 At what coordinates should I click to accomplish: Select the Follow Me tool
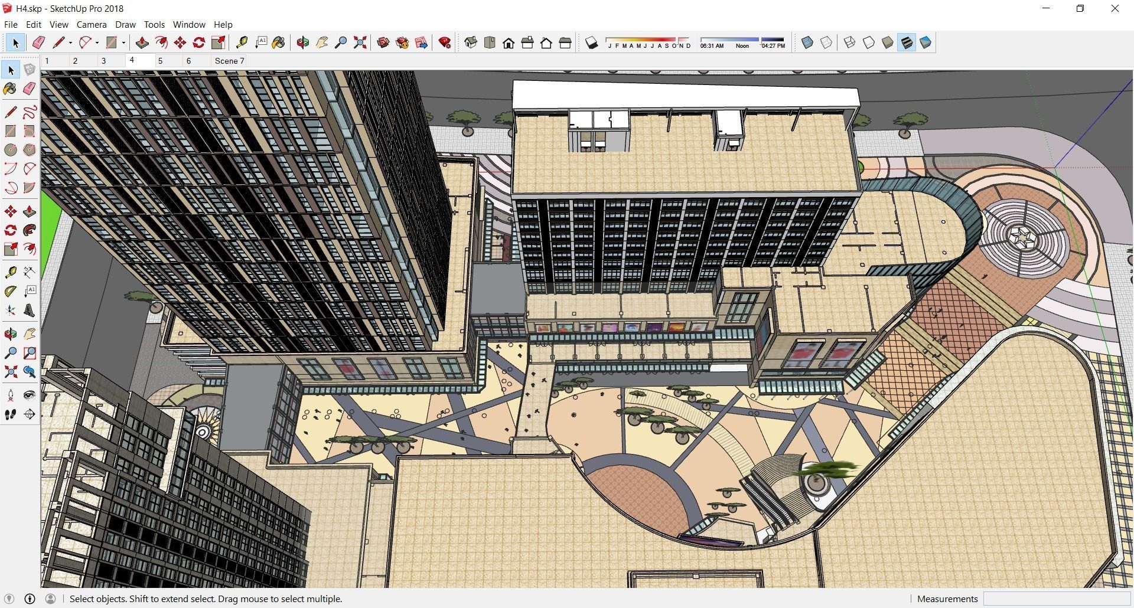(29, 230)
